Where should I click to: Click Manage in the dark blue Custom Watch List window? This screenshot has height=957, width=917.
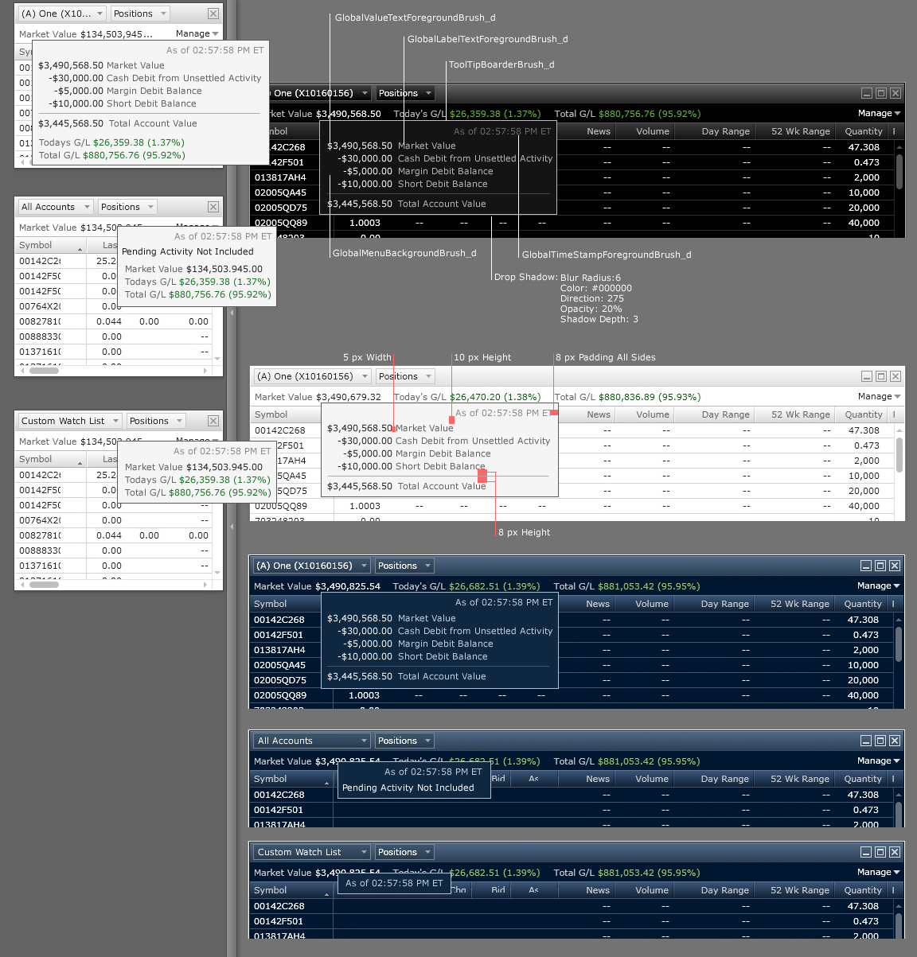(878, 872)
